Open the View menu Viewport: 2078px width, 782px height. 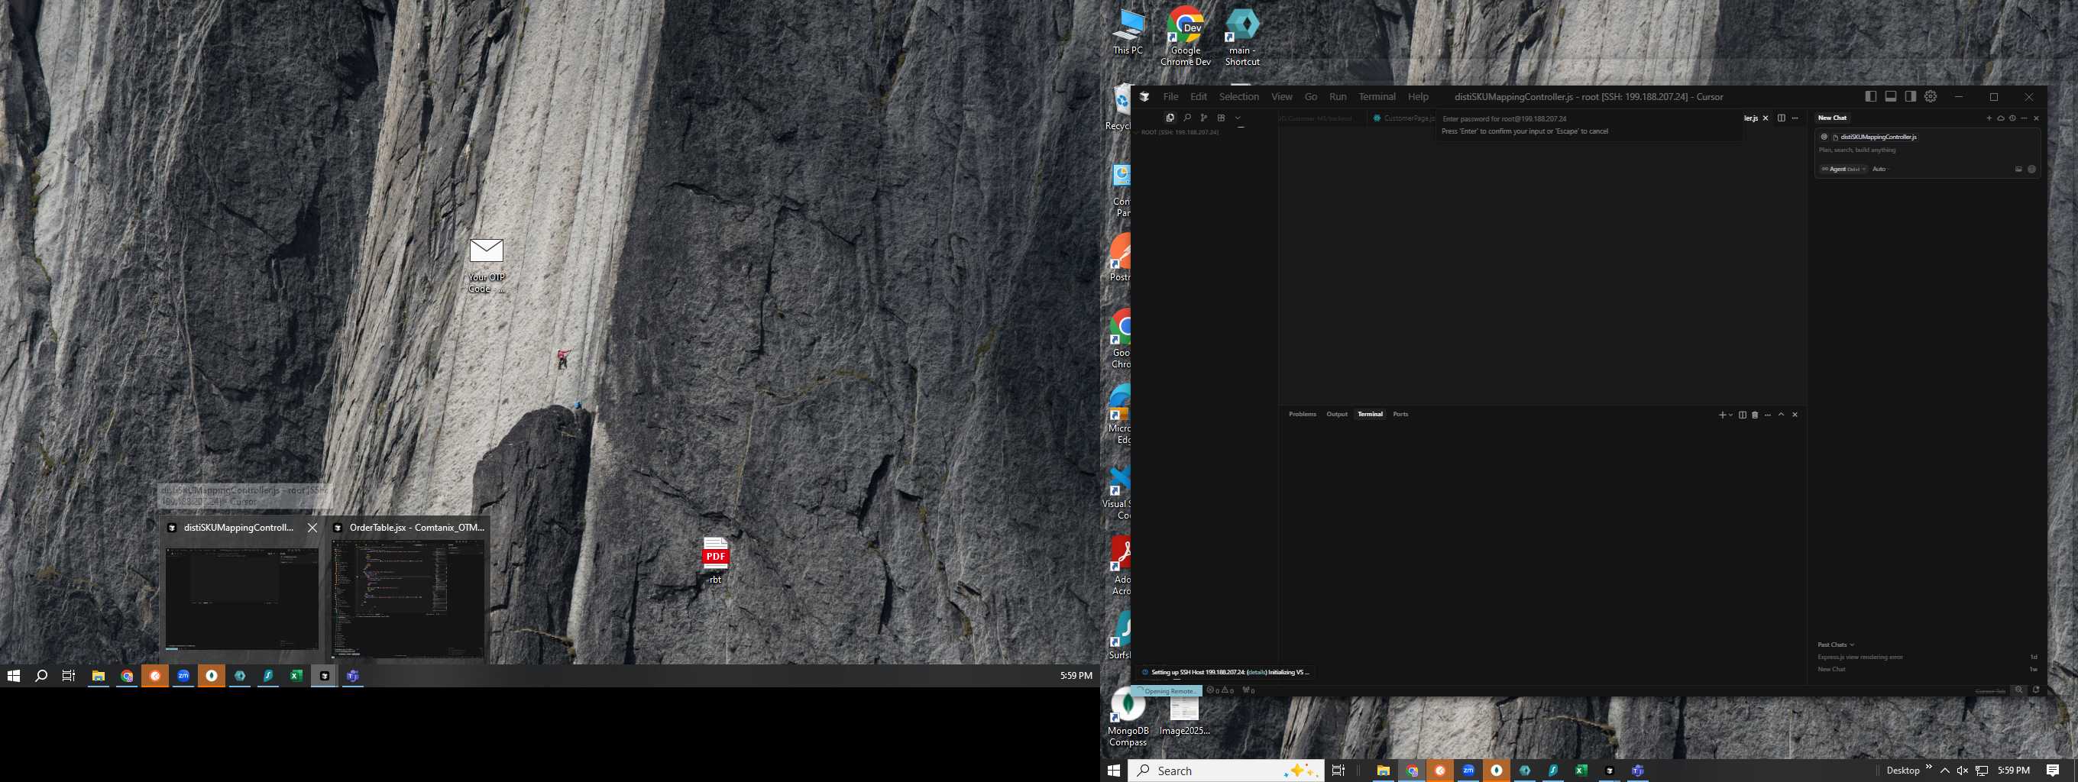(x=1282, y=97)
